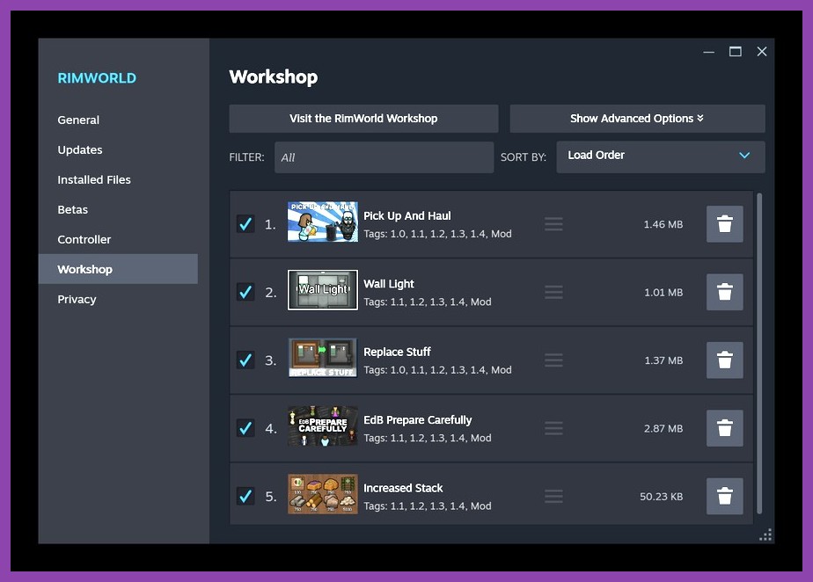Click the Pick Up And Haul name

pyautogui.click(x=407, y=215)
